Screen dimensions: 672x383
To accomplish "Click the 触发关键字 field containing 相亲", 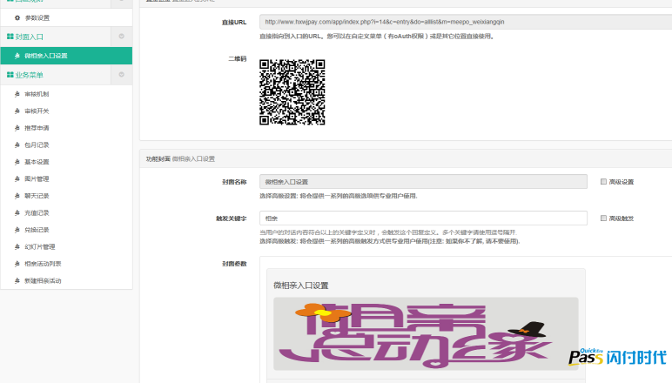I will coord(423,218).
